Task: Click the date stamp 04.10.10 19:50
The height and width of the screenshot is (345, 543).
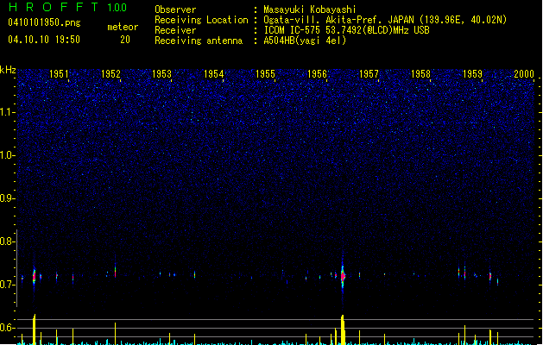Action: (44, 40)
